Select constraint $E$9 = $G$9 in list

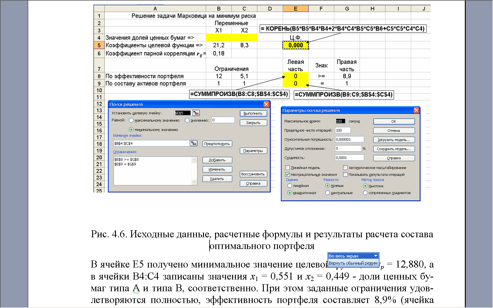coord(125,164)
